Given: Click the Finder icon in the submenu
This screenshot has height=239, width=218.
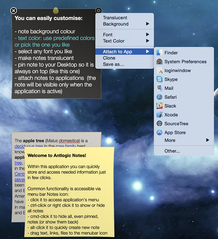Looking at the screenshot, I should click(159, 53).
